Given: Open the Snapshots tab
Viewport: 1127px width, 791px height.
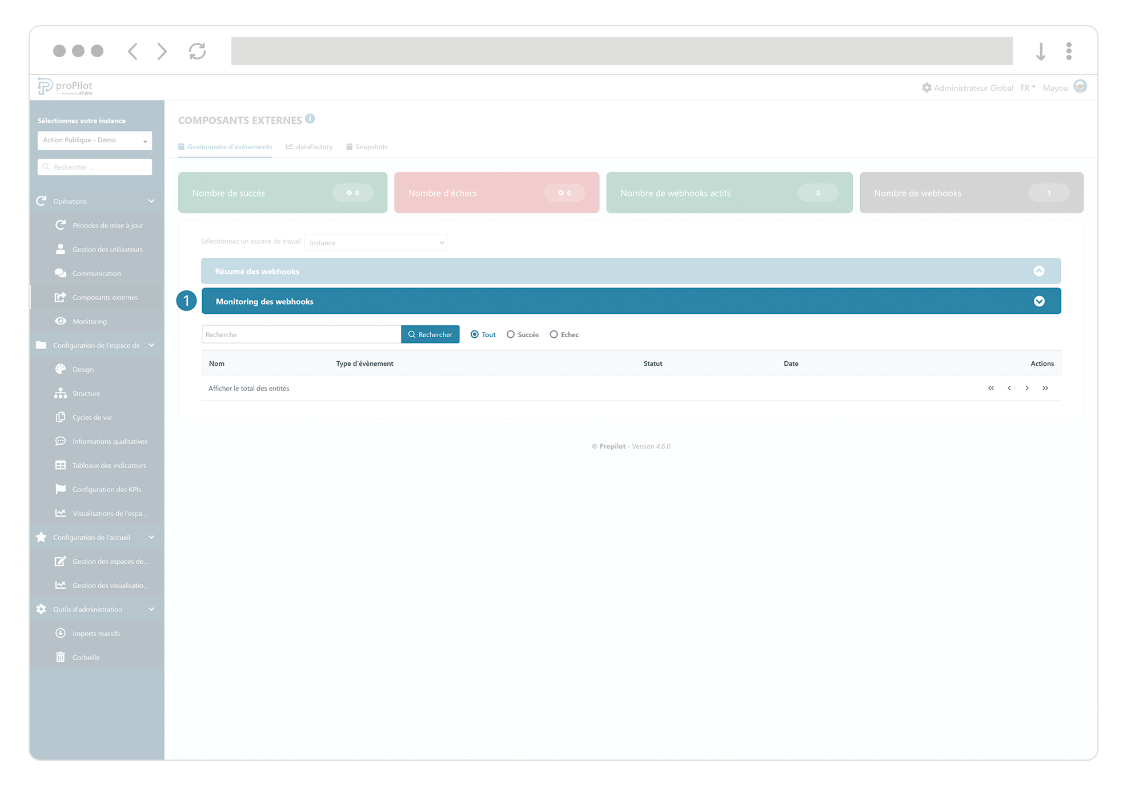Looking at the screenshot, I should coord(372,146).
